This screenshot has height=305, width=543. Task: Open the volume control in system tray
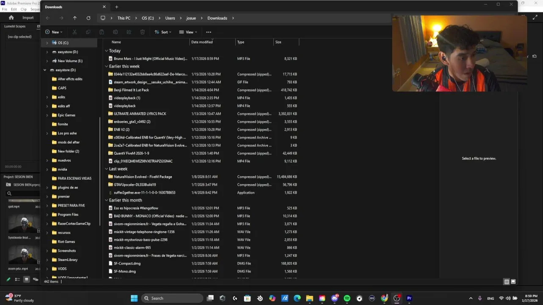(x=508, y=298)
